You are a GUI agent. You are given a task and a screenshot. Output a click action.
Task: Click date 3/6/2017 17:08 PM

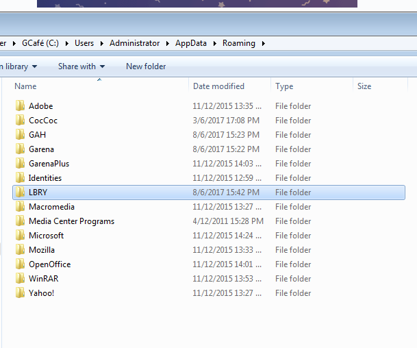point(226,121)
